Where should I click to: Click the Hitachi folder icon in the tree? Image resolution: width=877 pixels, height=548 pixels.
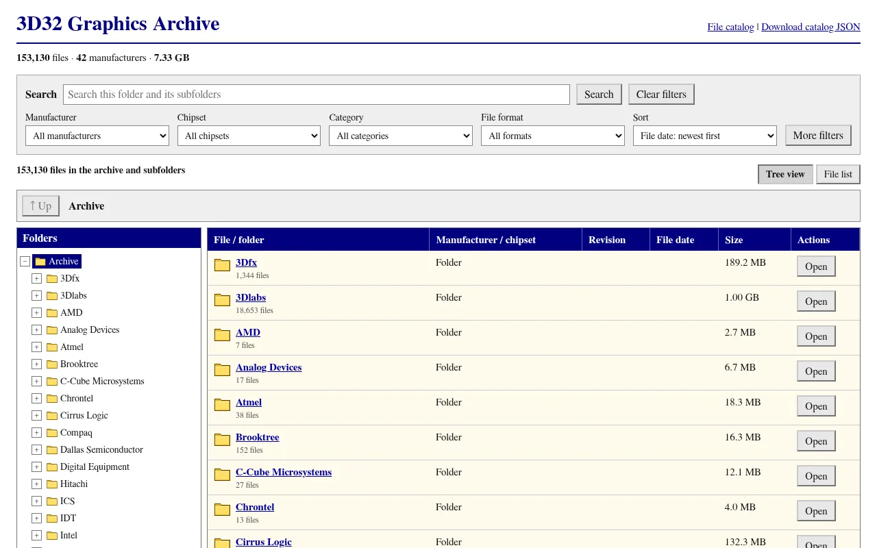click(x=52, y=484)
